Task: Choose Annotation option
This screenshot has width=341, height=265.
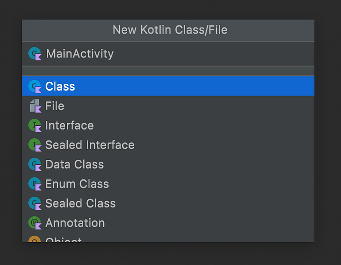Action: [168, 223]
